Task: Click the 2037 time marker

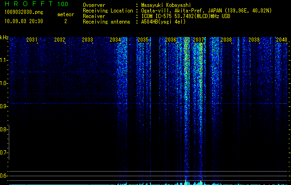Action: (198, 40)
